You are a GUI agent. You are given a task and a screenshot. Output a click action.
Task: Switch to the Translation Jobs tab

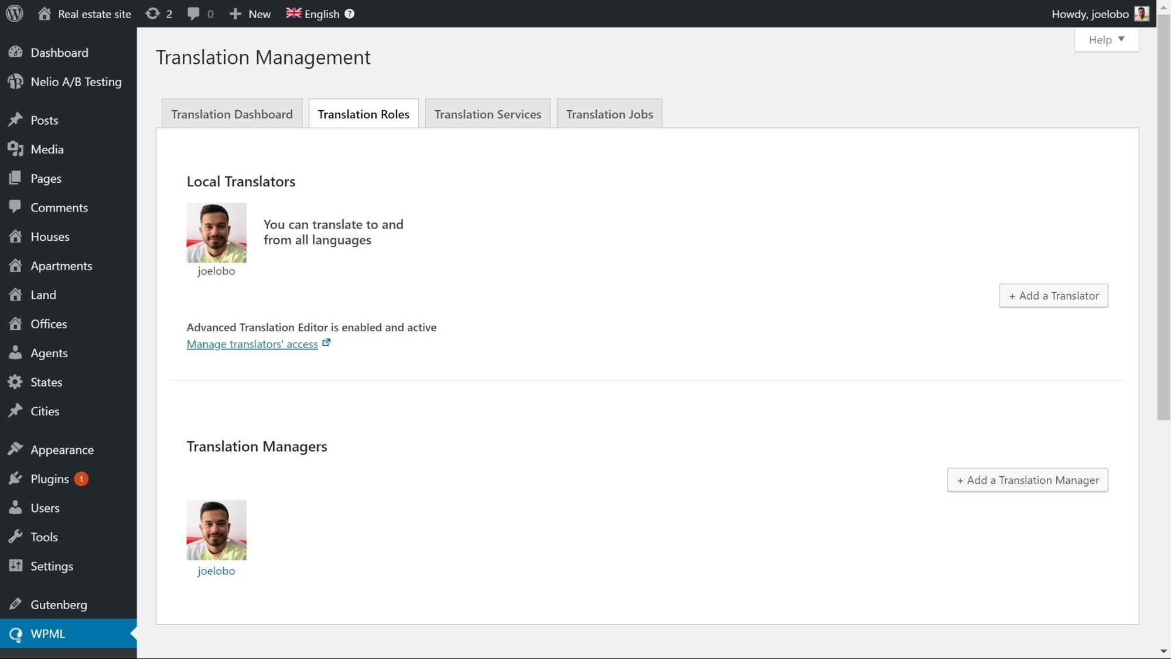click(x=609, y=114)
